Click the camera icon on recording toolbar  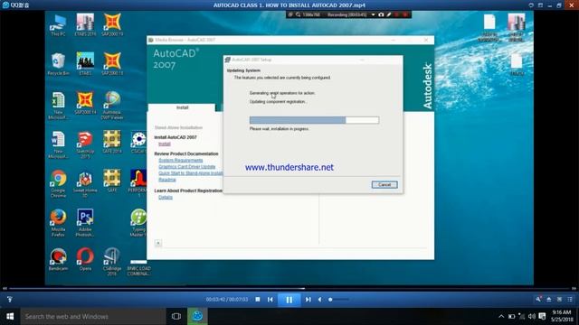(x=381, y=14)
